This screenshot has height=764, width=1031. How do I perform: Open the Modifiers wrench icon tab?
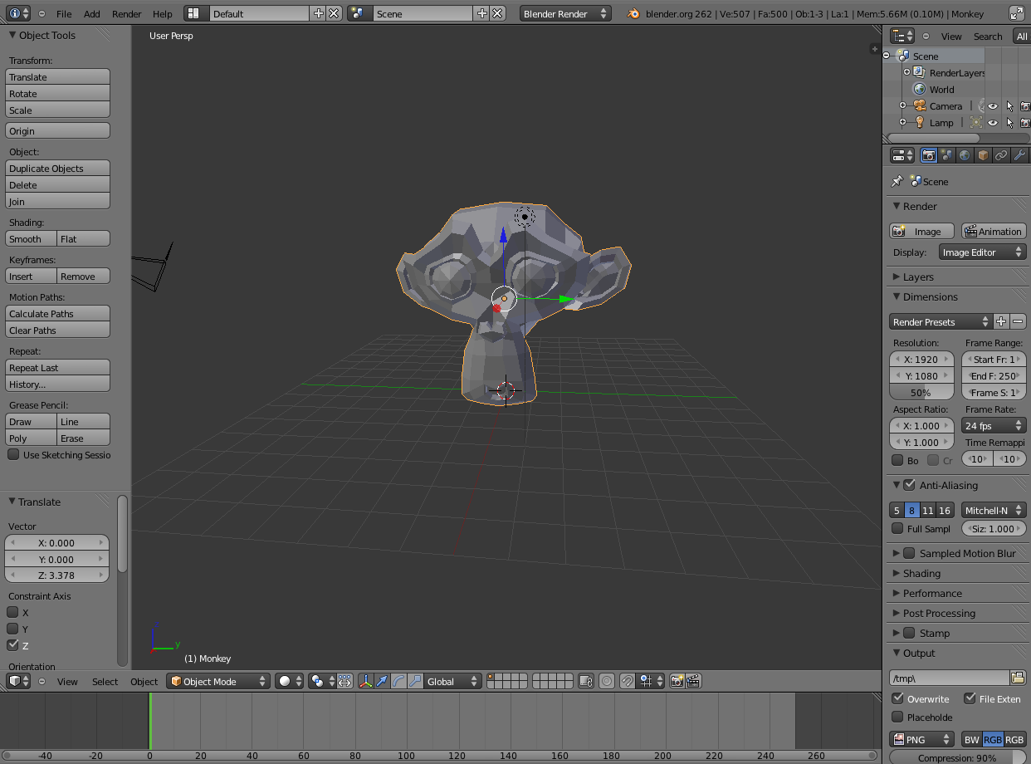tap(1019, 155)
